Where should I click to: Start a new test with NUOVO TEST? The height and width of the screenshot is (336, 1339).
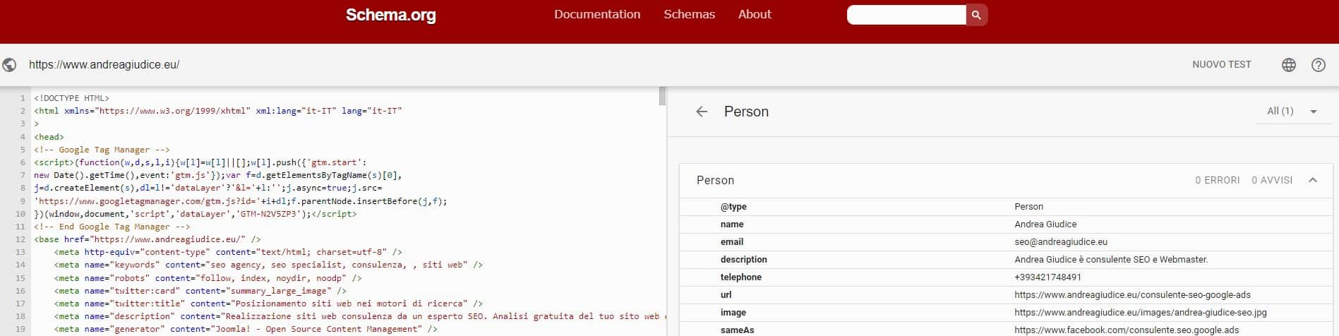[1221, 64]
